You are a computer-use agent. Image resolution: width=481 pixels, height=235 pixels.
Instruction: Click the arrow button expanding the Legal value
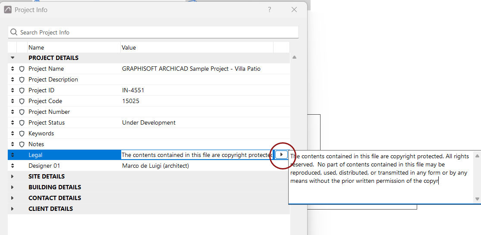click(281, 155)
